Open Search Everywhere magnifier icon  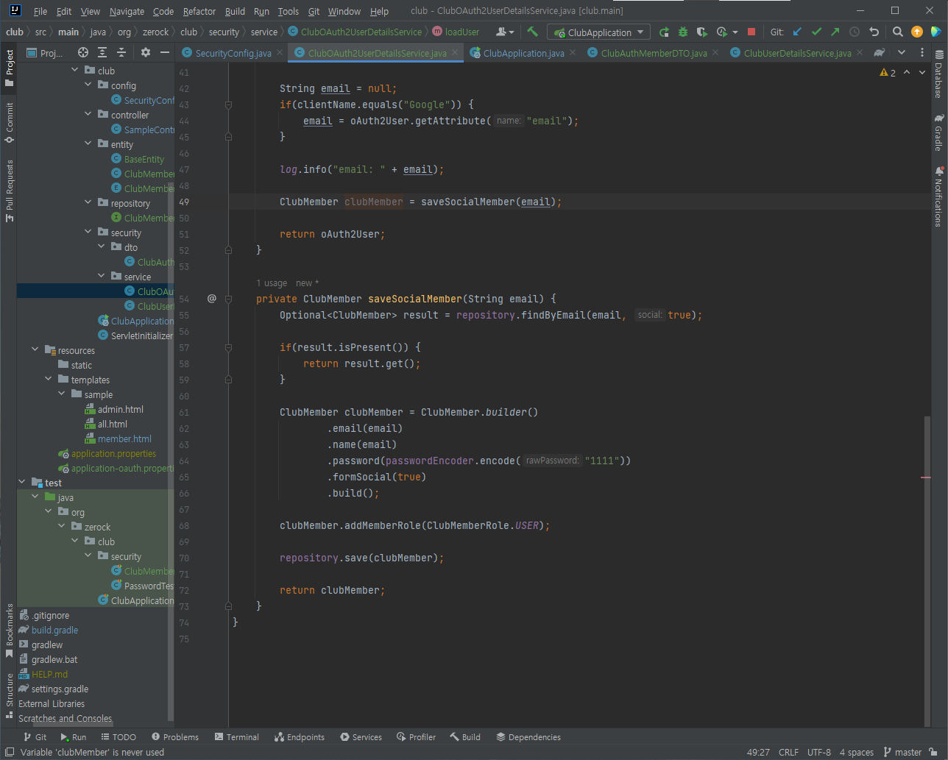(x=898, y=32)
